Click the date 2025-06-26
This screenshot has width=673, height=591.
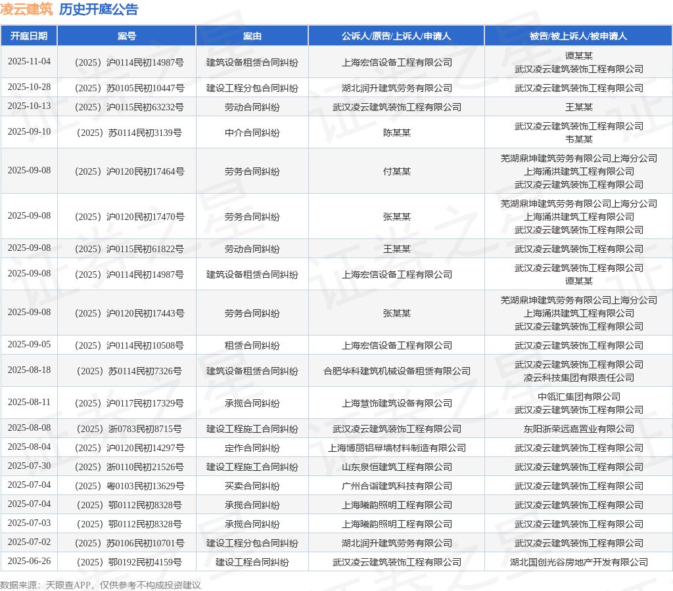(29, 561)
